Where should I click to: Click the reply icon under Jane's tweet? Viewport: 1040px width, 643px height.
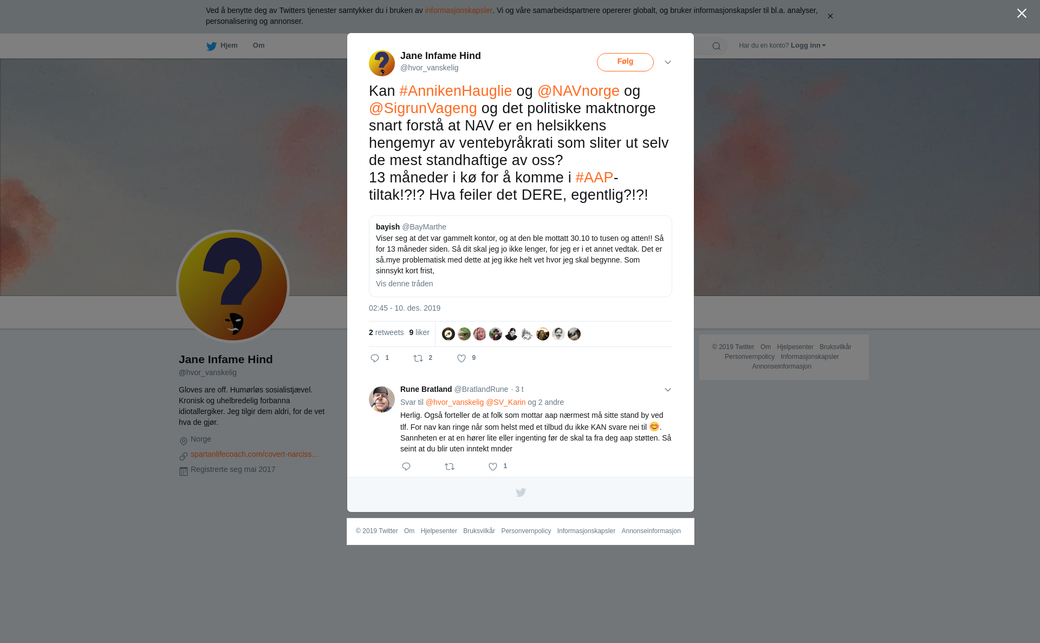[375, 358]
